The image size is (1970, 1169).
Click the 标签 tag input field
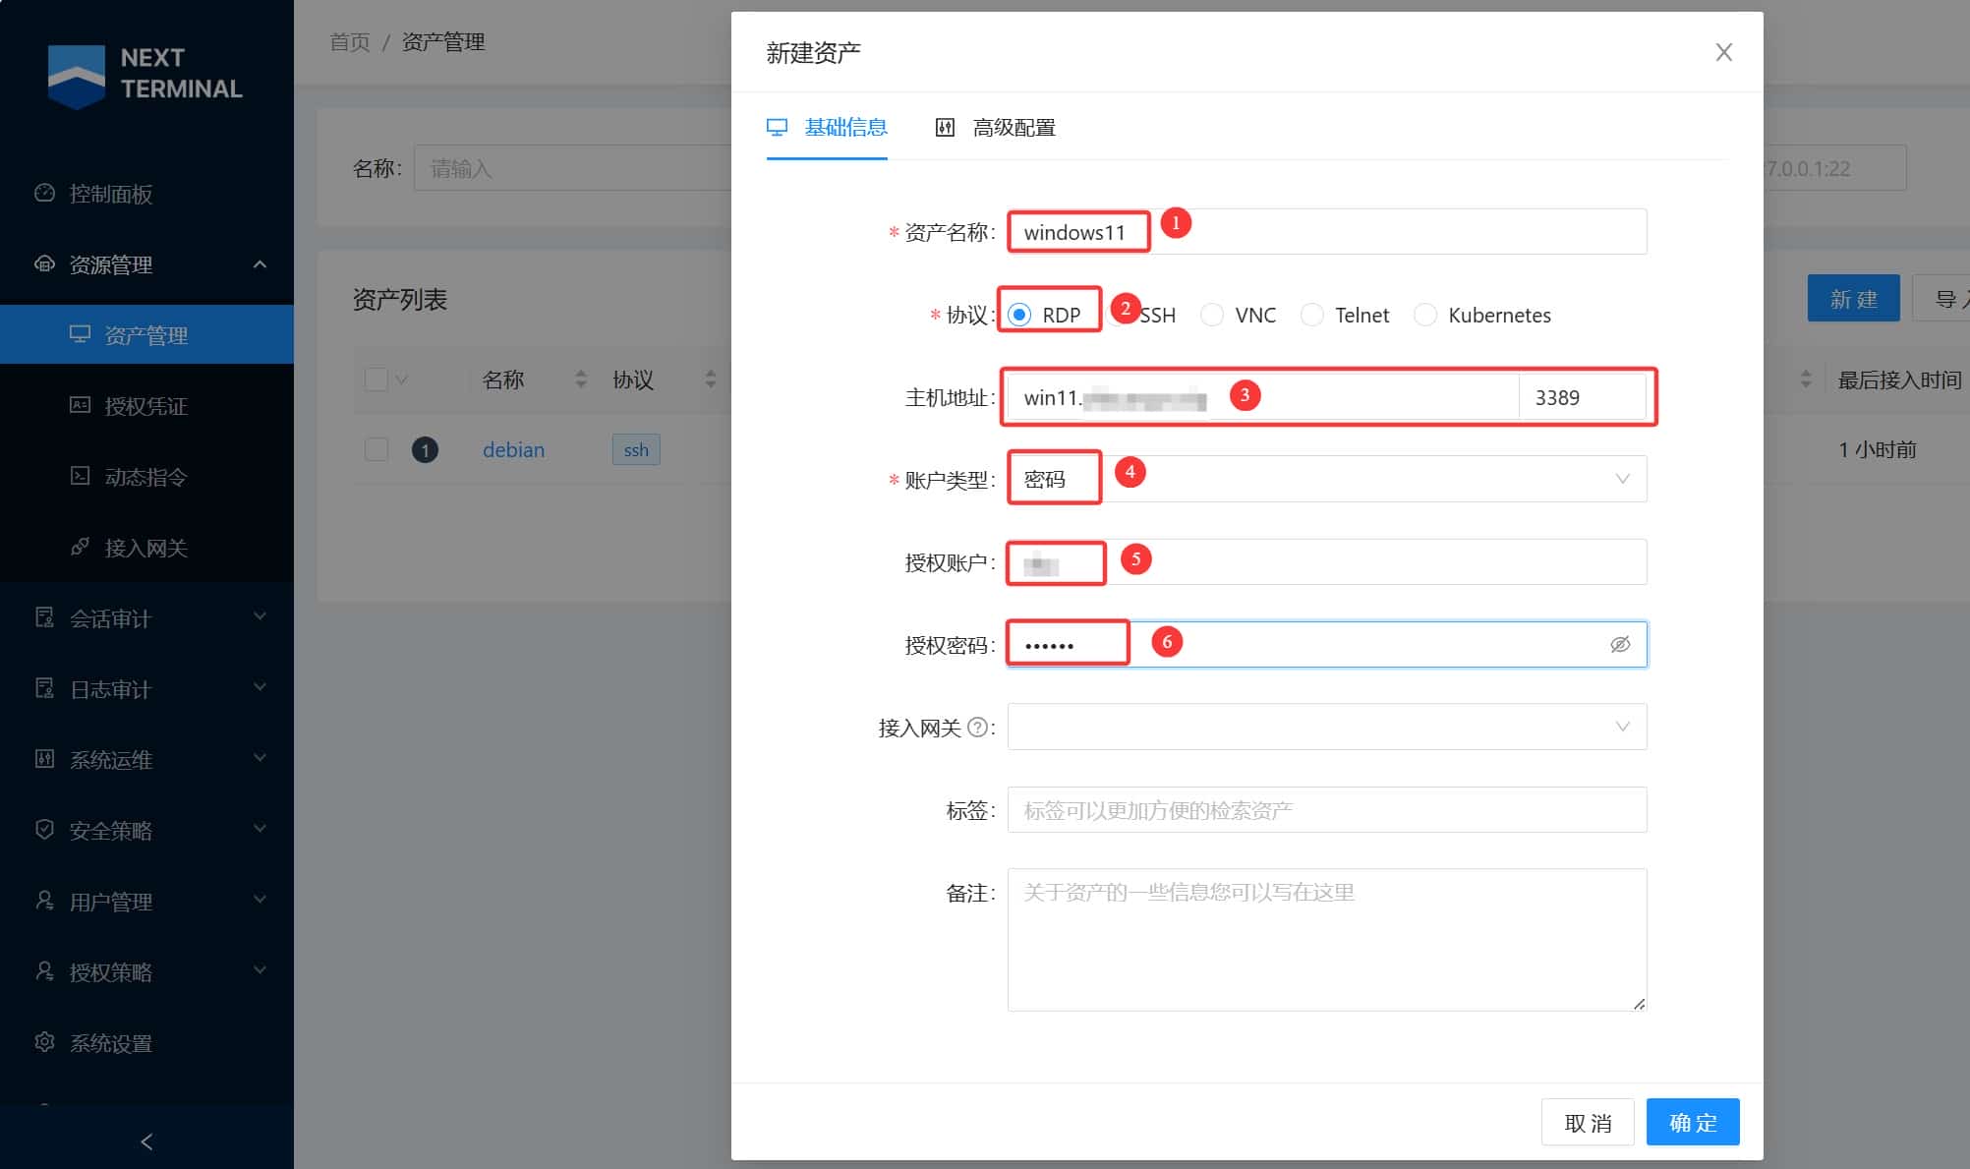click(1326, 810)
